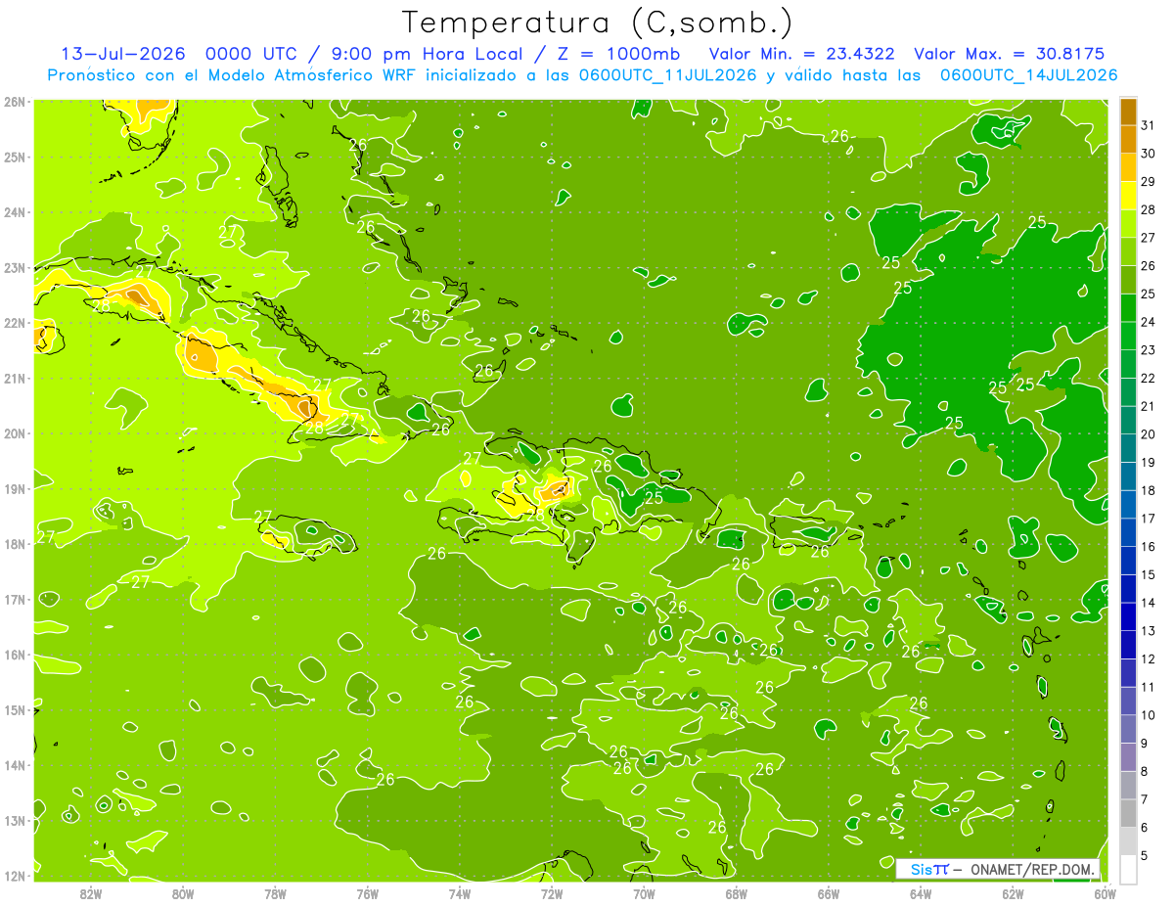Screen dimensions: 1174x907
Task: Click the "64W" longitude axis label
Action: point(921,893)
